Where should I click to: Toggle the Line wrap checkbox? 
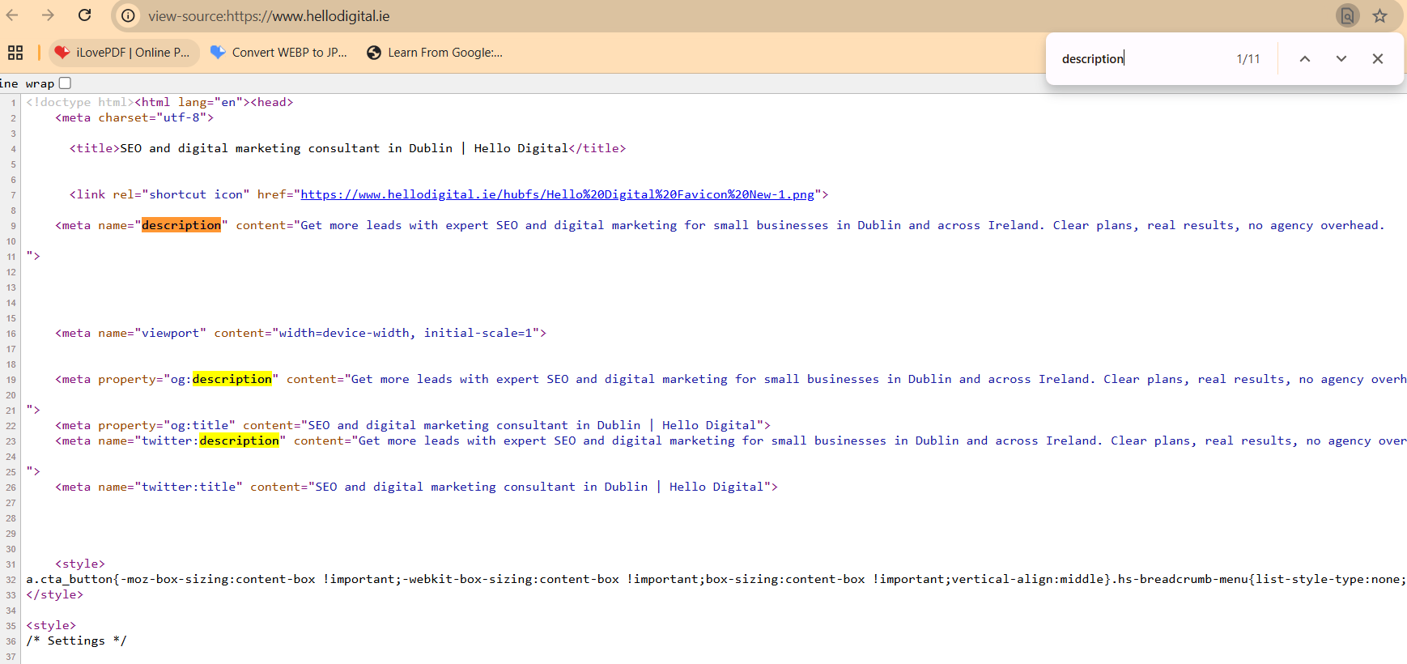(x=66, y=83)
